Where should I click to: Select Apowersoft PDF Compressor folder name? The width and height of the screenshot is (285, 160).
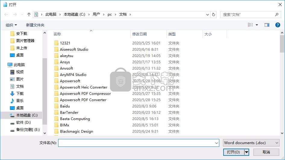pos(86,94)
